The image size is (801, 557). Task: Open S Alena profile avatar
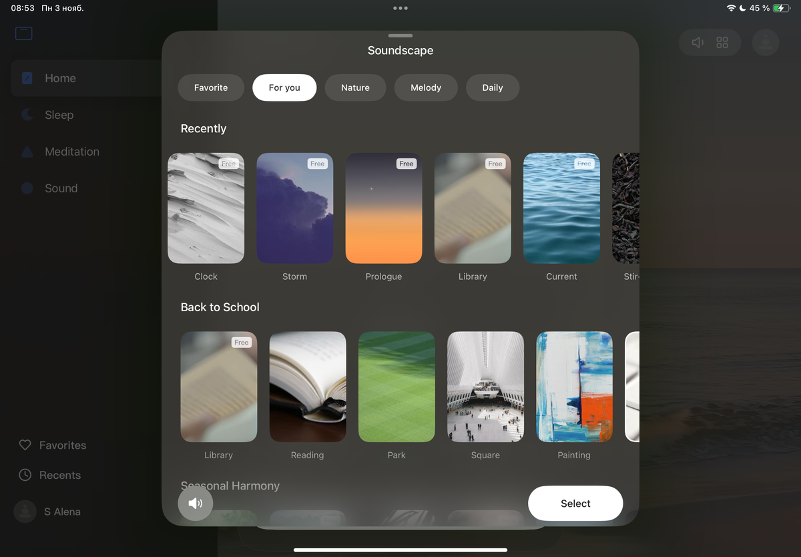25,512
